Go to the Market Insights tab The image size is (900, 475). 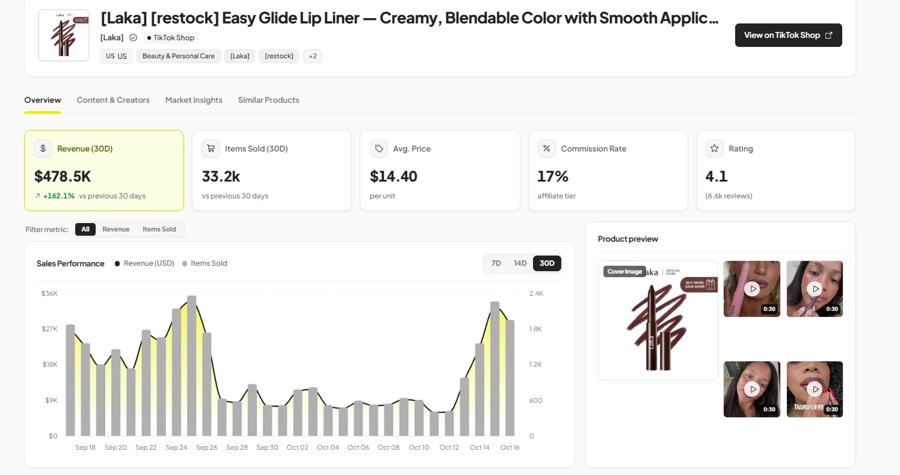[194, 100]
